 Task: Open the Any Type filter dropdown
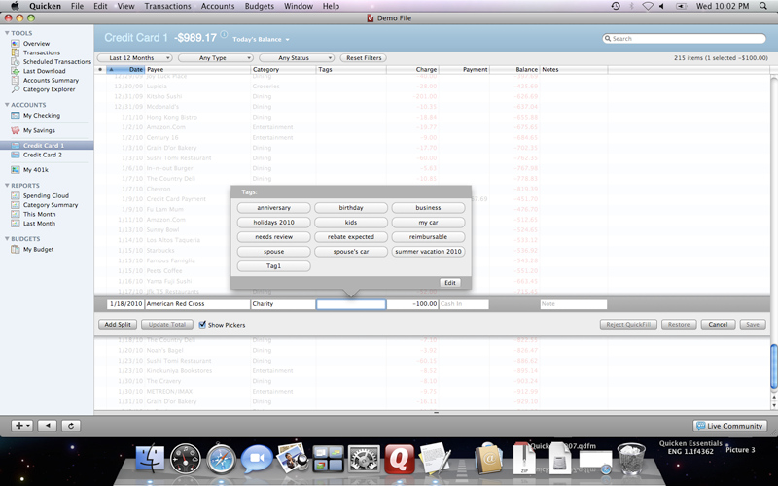tap(215, 58)
